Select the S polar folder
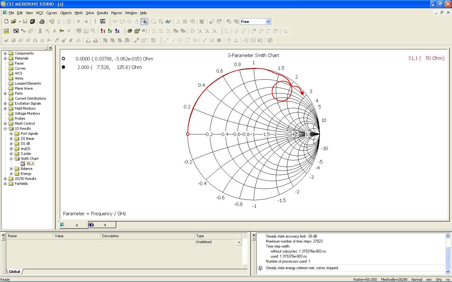Image resolution: width=452 pixels, height=282 pixels. pyautogui.click(x=26, y=154)
